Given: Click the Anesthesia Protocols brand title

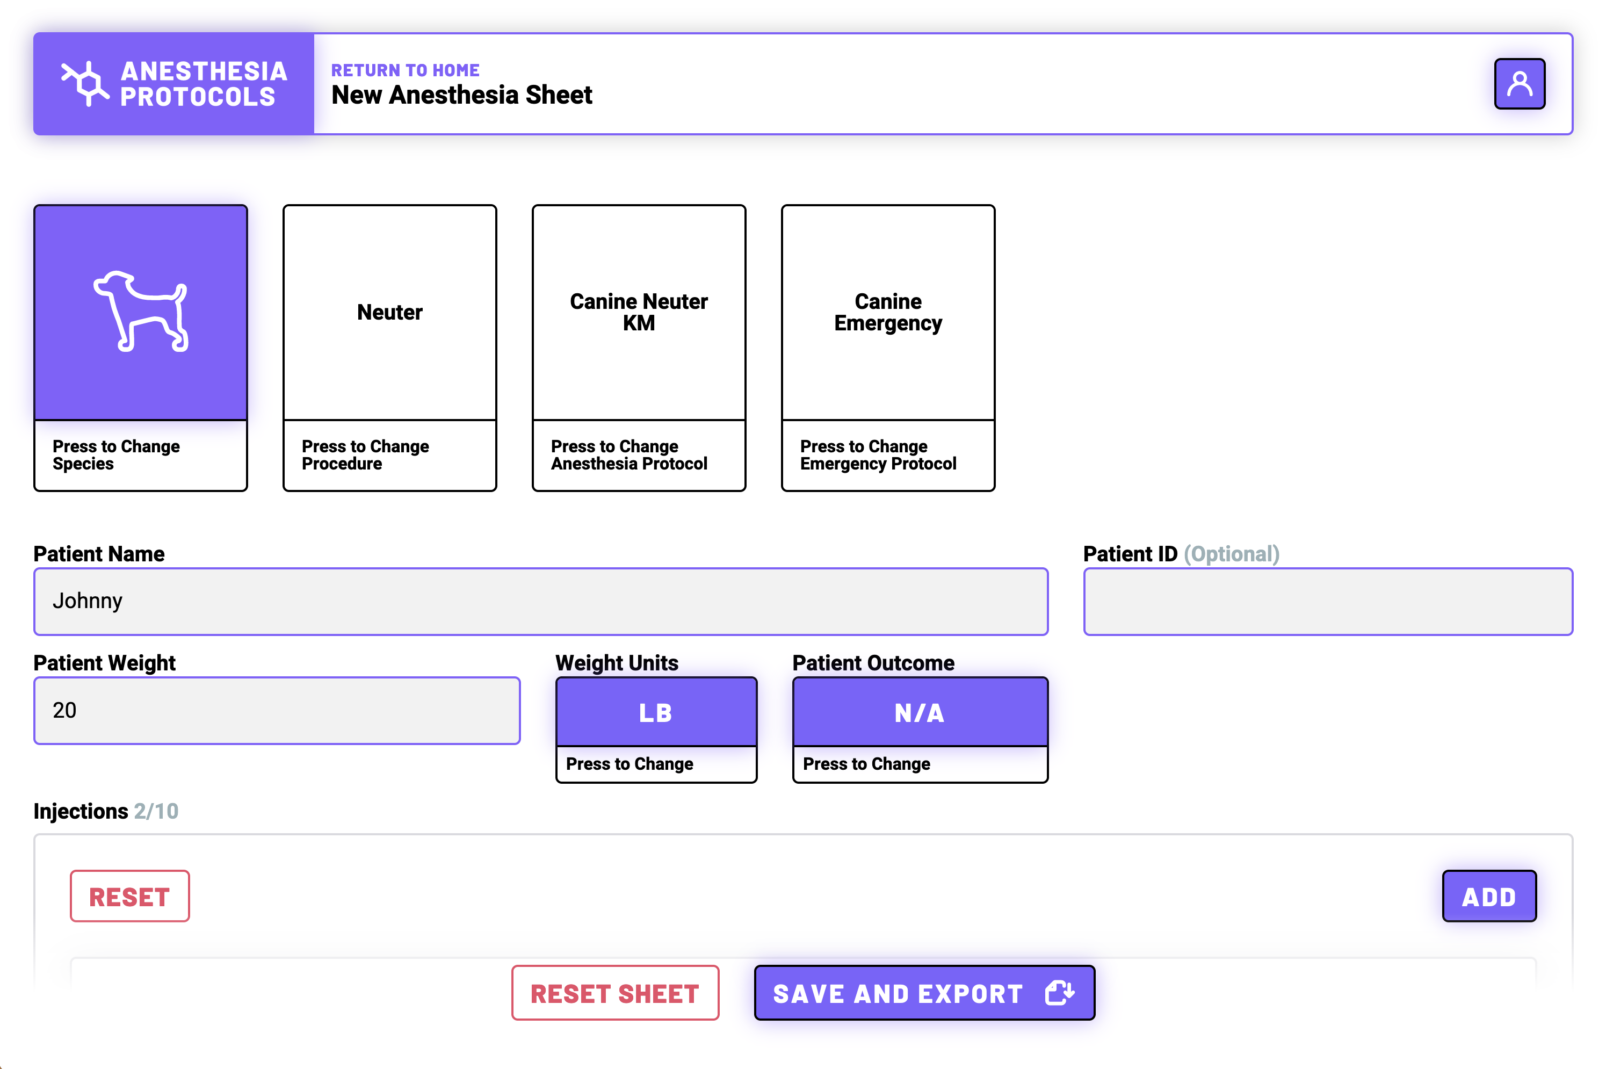Looking at the screenshot, I should tap(204, 84).
